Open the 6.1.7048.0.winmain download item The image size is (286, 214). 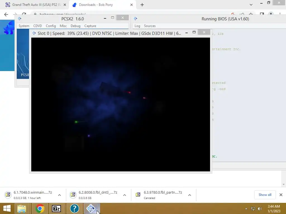coord(33,195)
